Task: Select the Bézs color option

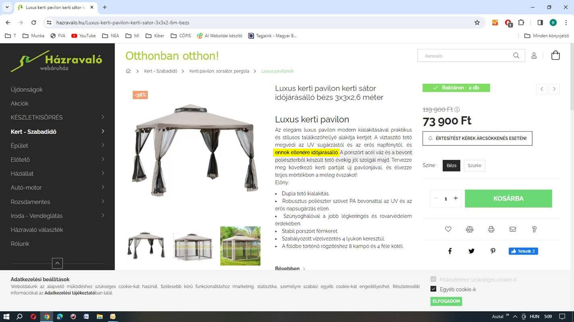Action: (x=451, y=165)
